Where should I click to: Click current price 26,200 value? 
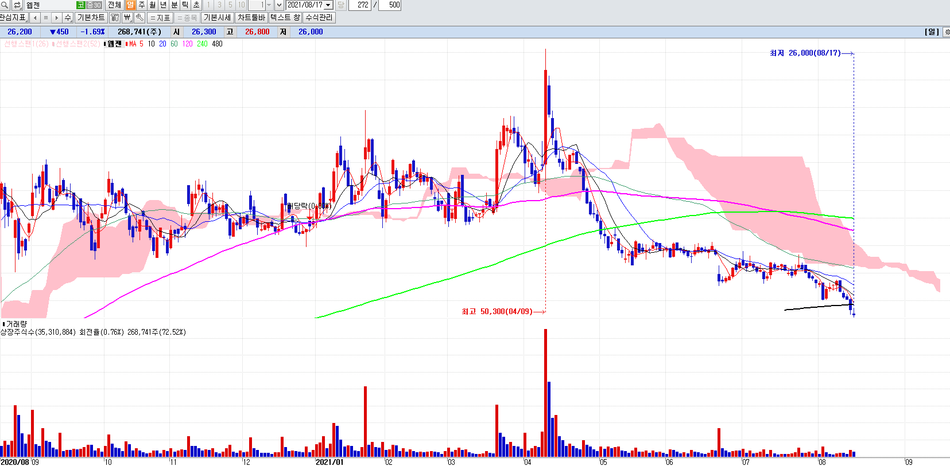(x=20, y=32)
